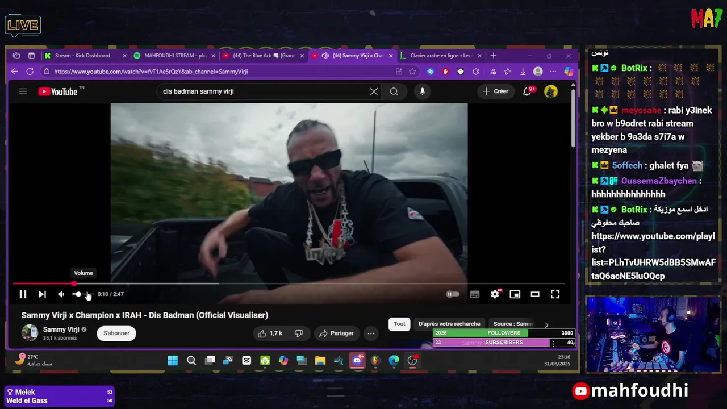Share the video with Partager
This screenshot has width=727, height=409.
[336, 333]
